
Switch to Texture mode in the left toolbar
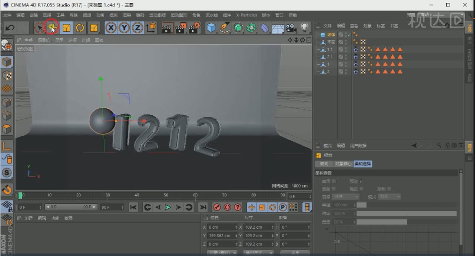[6, 76]
